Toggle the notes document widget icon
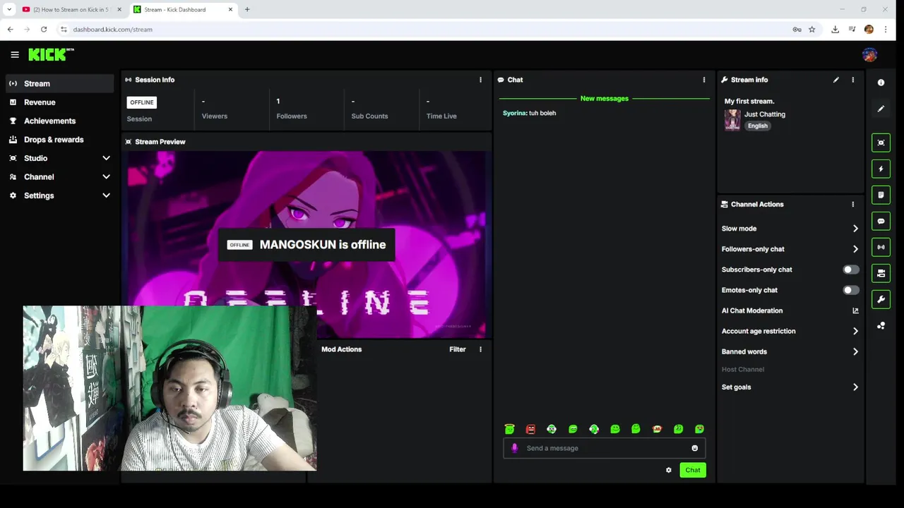 click(881, 195)
